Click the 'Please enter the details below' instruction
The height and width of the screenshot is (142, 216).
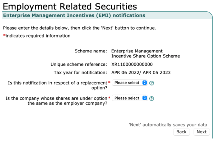(79, 28)
